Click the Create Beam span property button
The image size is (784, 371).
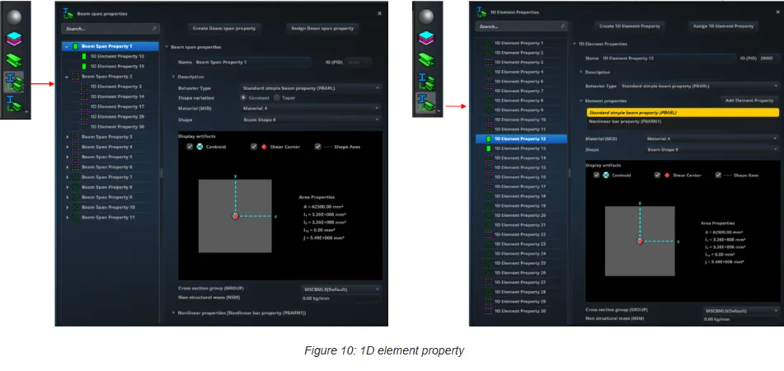pyautogui.click(x=223, y=28)
